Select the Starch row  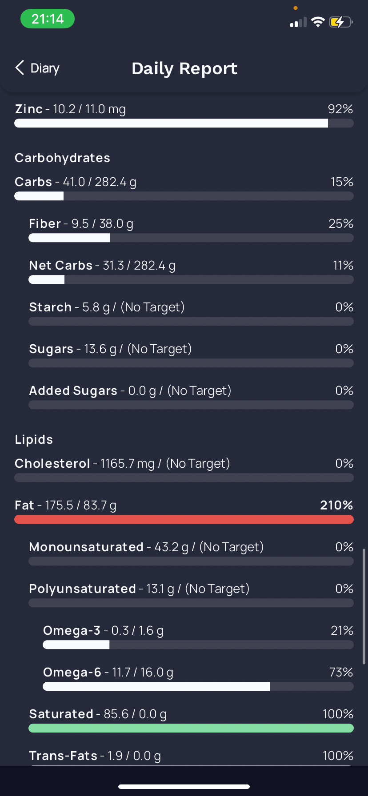click(191, 313)
